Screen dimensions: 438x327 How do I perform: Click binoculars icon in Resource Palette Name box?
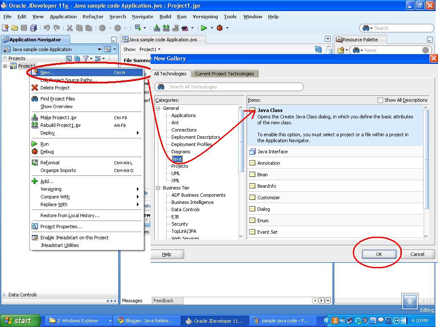(356, 50)
